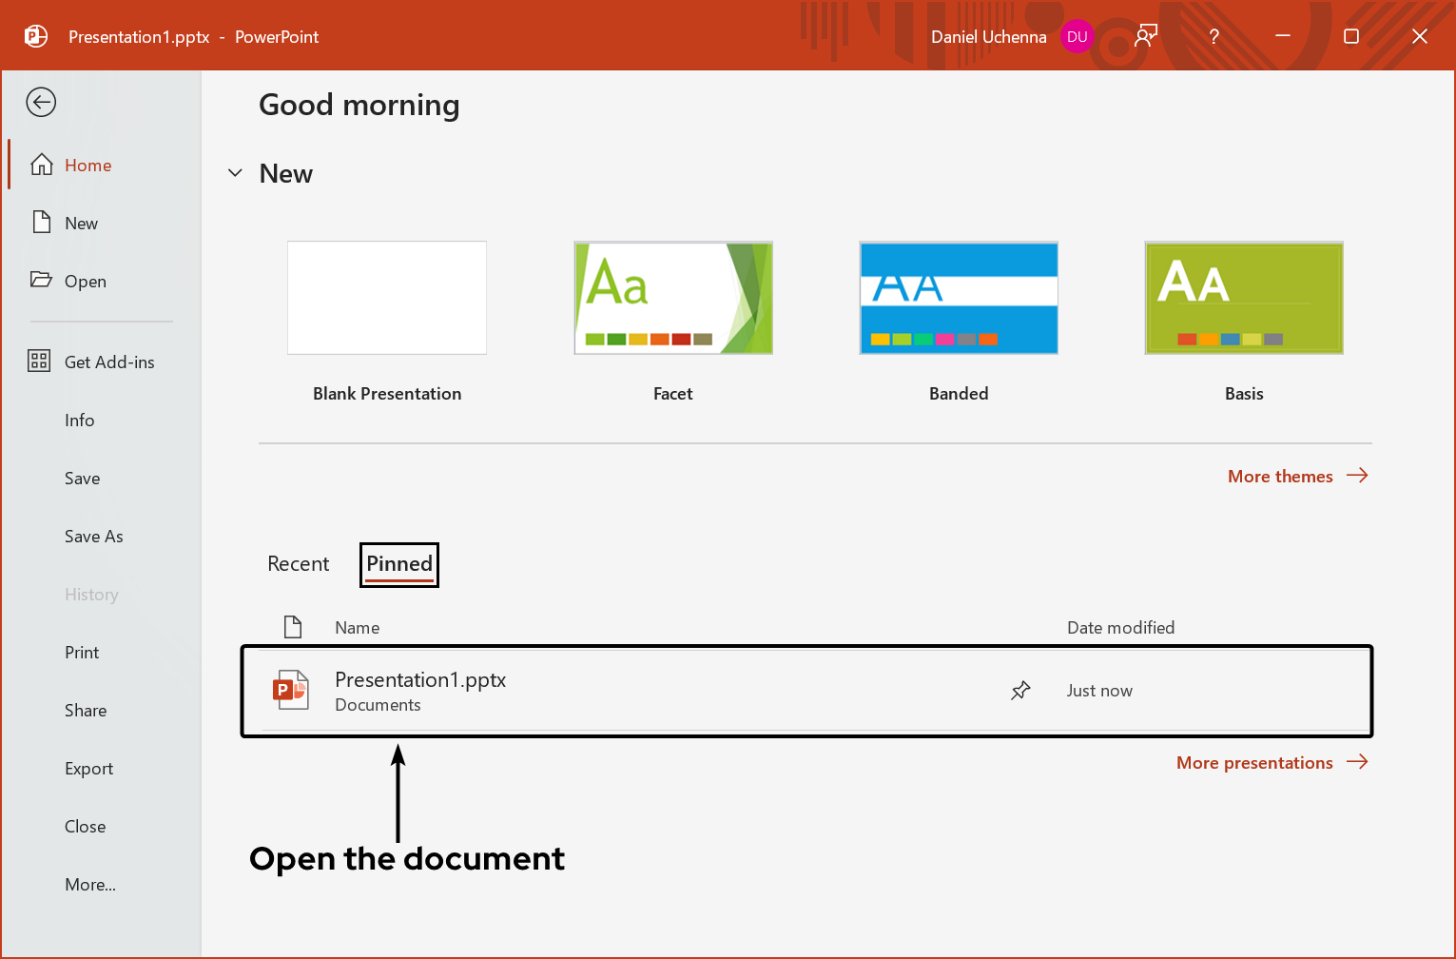Screen dimensions: 1456x959
Task: Open the Save As section
Action: tap(93, 536)
